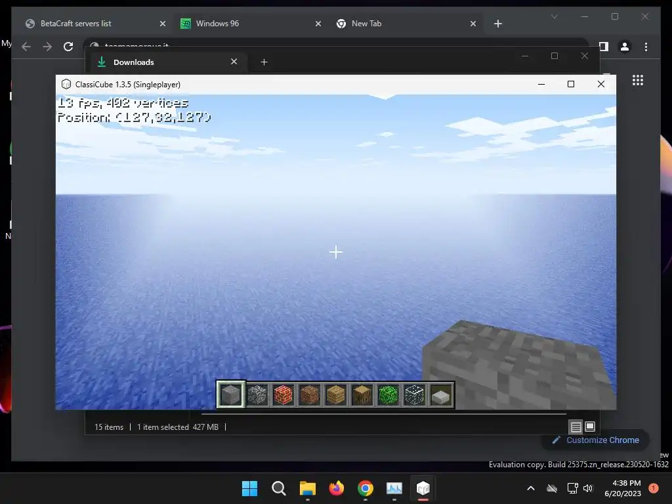Open Chrome profile menu
The width and height of the screenshot is (672, 504).
coord(625,47)
